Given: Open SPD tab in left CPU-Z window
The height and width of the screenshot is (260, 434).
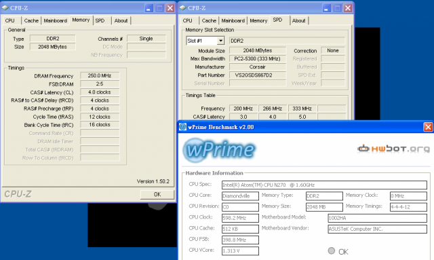Looking at the screenshot, I should tap(100, 20).
